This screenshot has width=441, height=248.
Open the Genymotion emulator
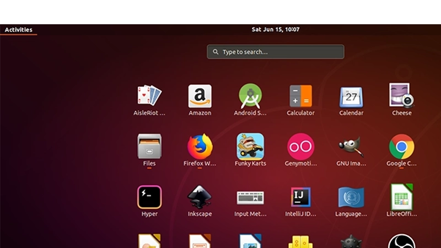tap(300, 150)
